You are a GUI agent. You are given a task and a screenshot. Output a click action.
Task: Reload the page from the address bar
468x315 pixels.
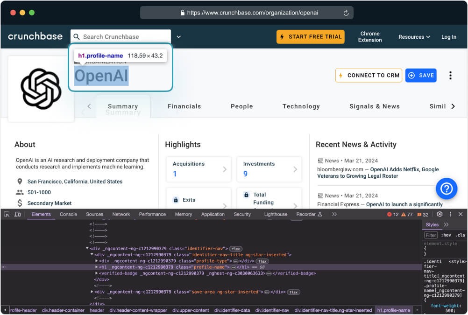[346, 13]
